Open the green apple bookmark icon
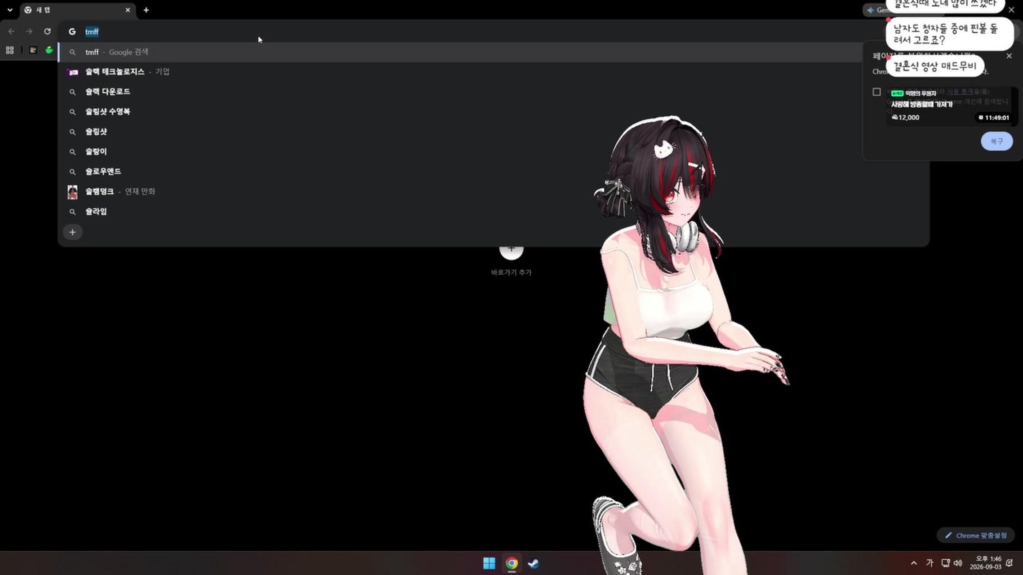Image resolution: width=1023 pixels, height=575 pixels. tap(49, 50)
